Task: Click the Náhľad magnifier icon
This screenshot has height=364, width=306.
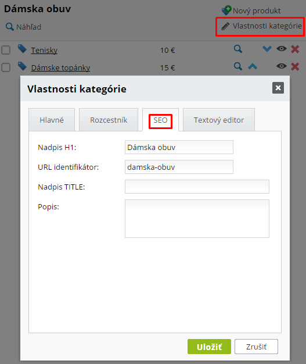Action: (9, 27)
